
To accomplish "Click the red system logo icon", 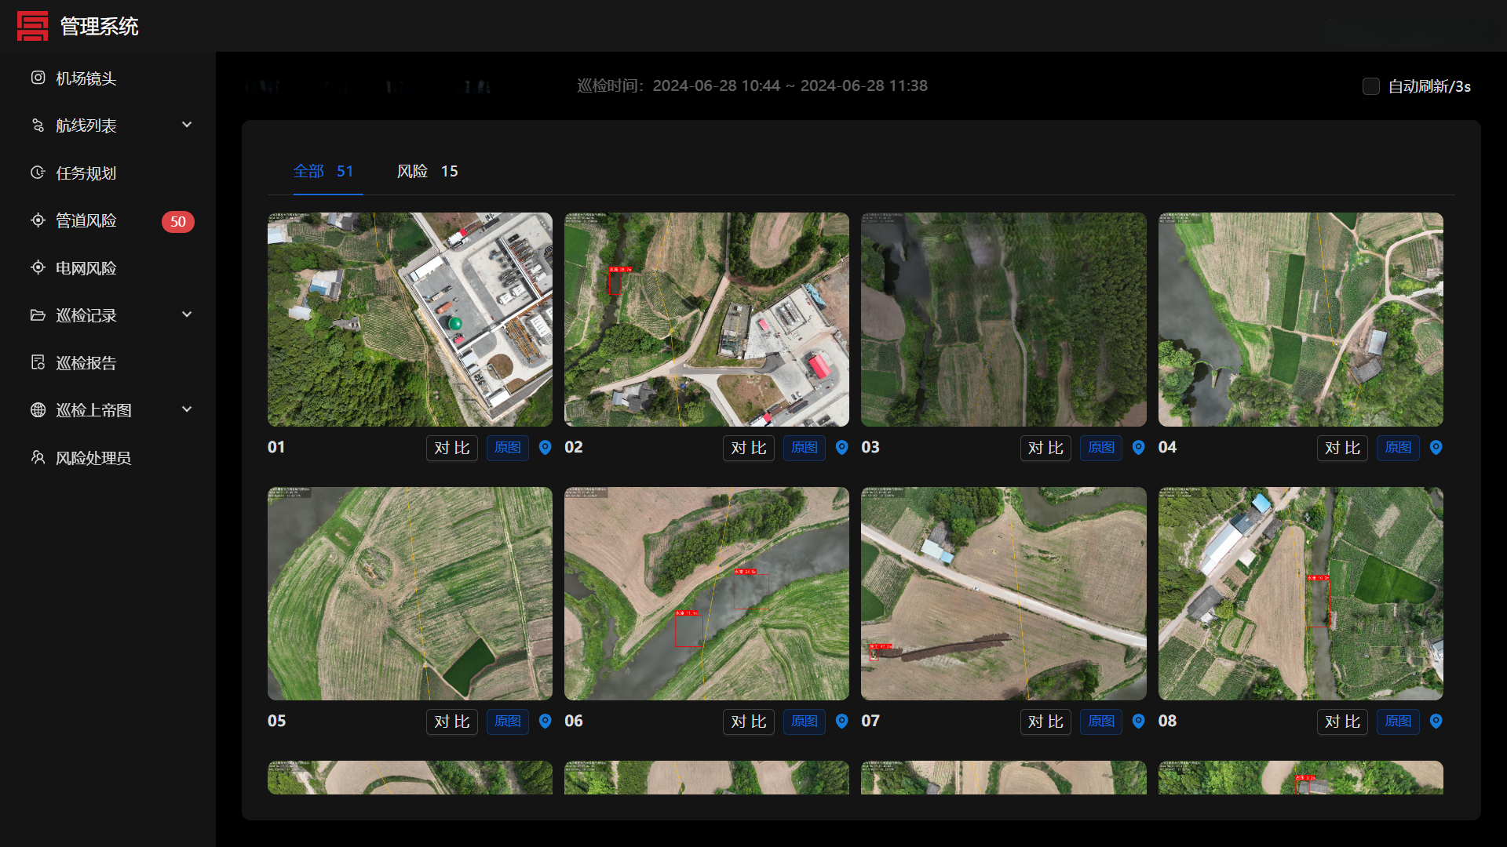I will 32,26.
